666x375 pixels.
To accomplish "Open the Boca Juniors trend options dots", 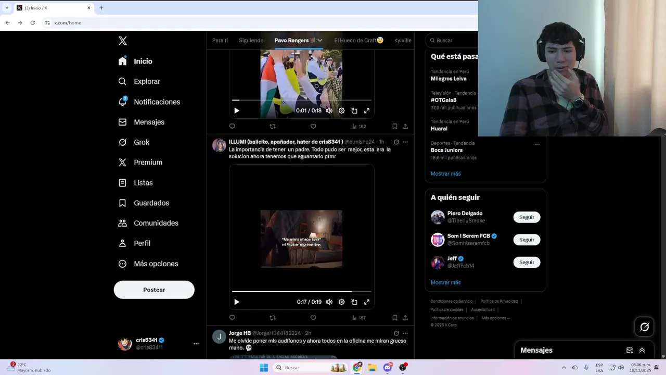I will [537, 144].
